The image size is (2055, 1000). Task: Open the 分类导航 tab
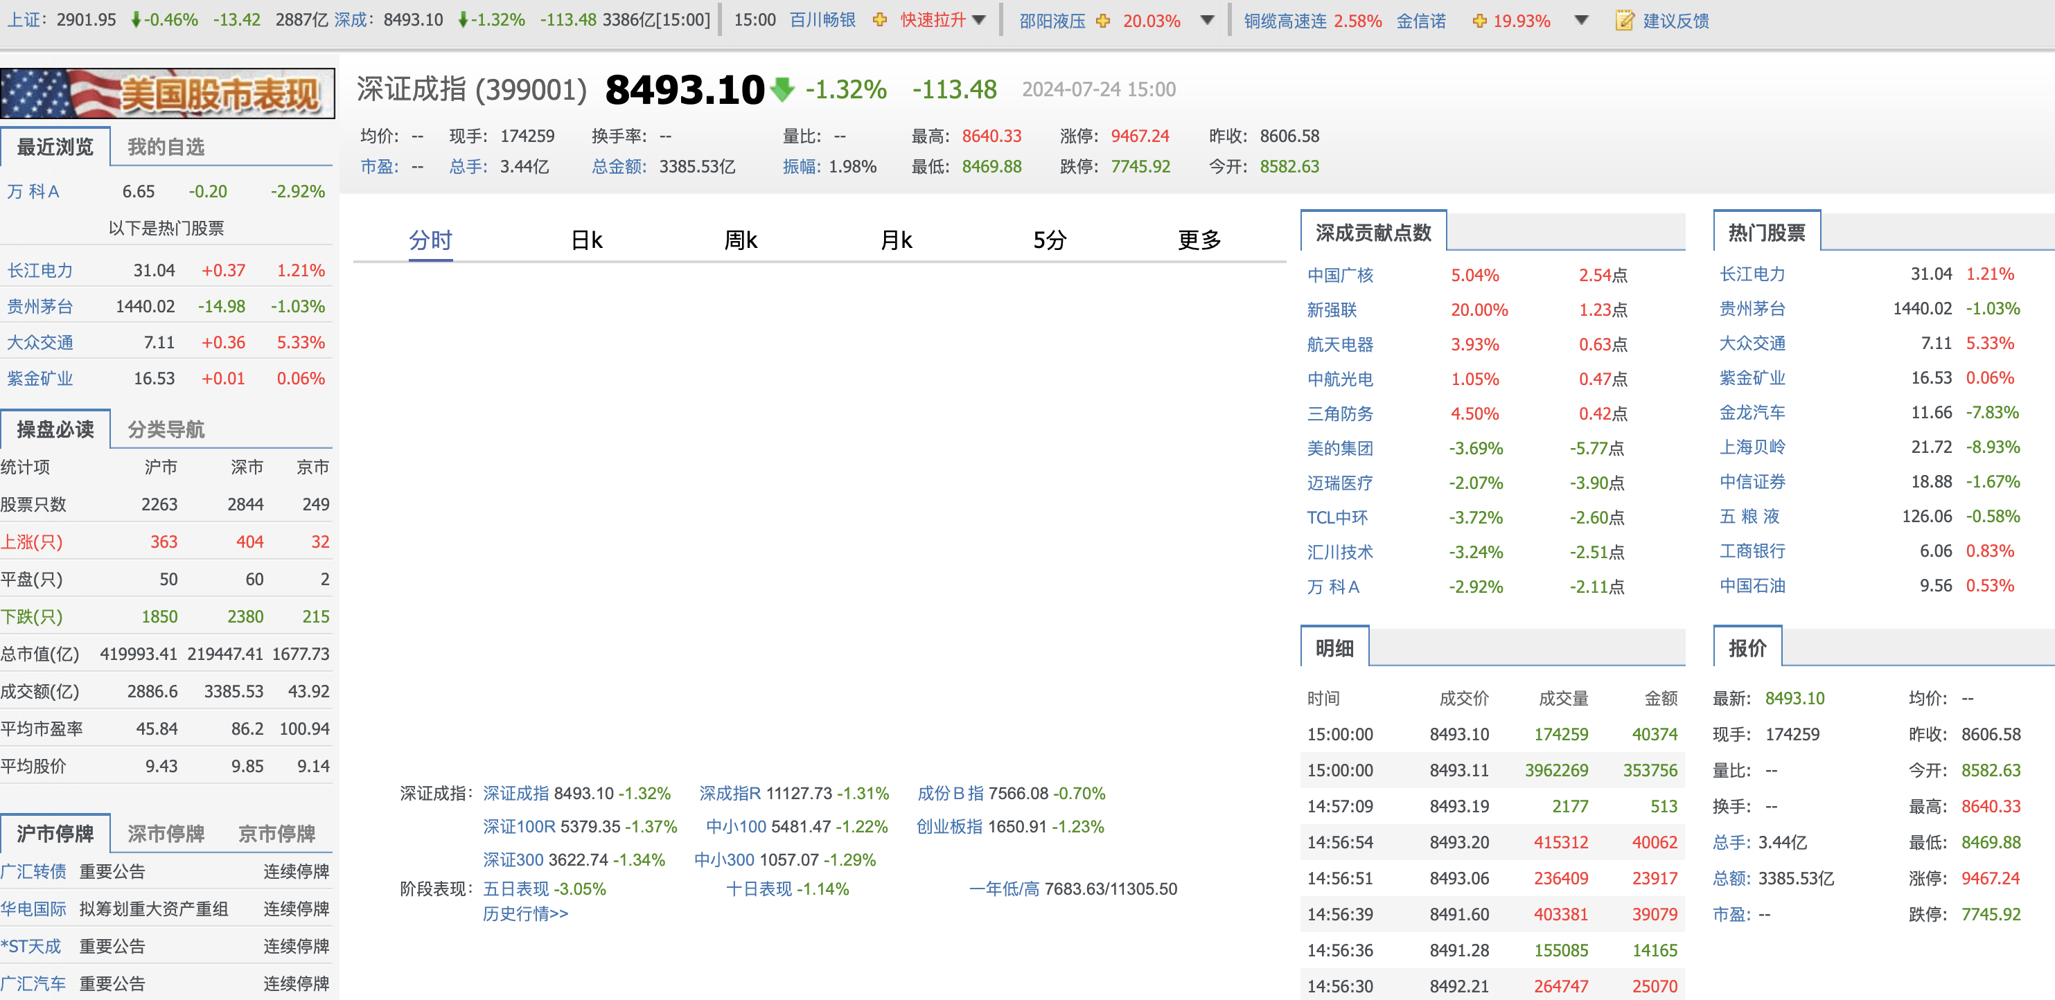click(x=166, y=429)
